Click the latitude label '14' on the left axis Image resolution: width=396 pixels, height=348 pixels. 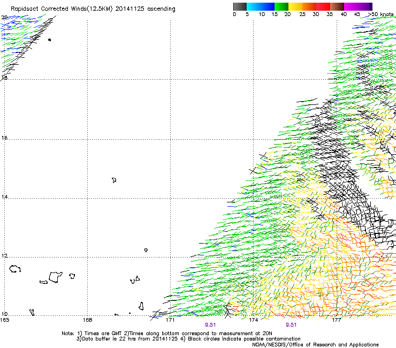pos(4,197)
